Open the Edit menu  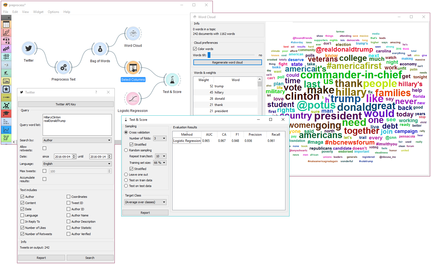[15, 12]
